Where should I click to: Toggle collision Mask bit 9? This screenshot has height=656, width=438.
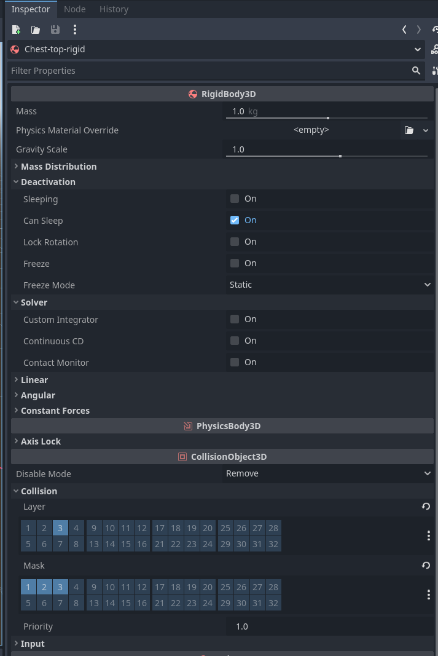94,587
